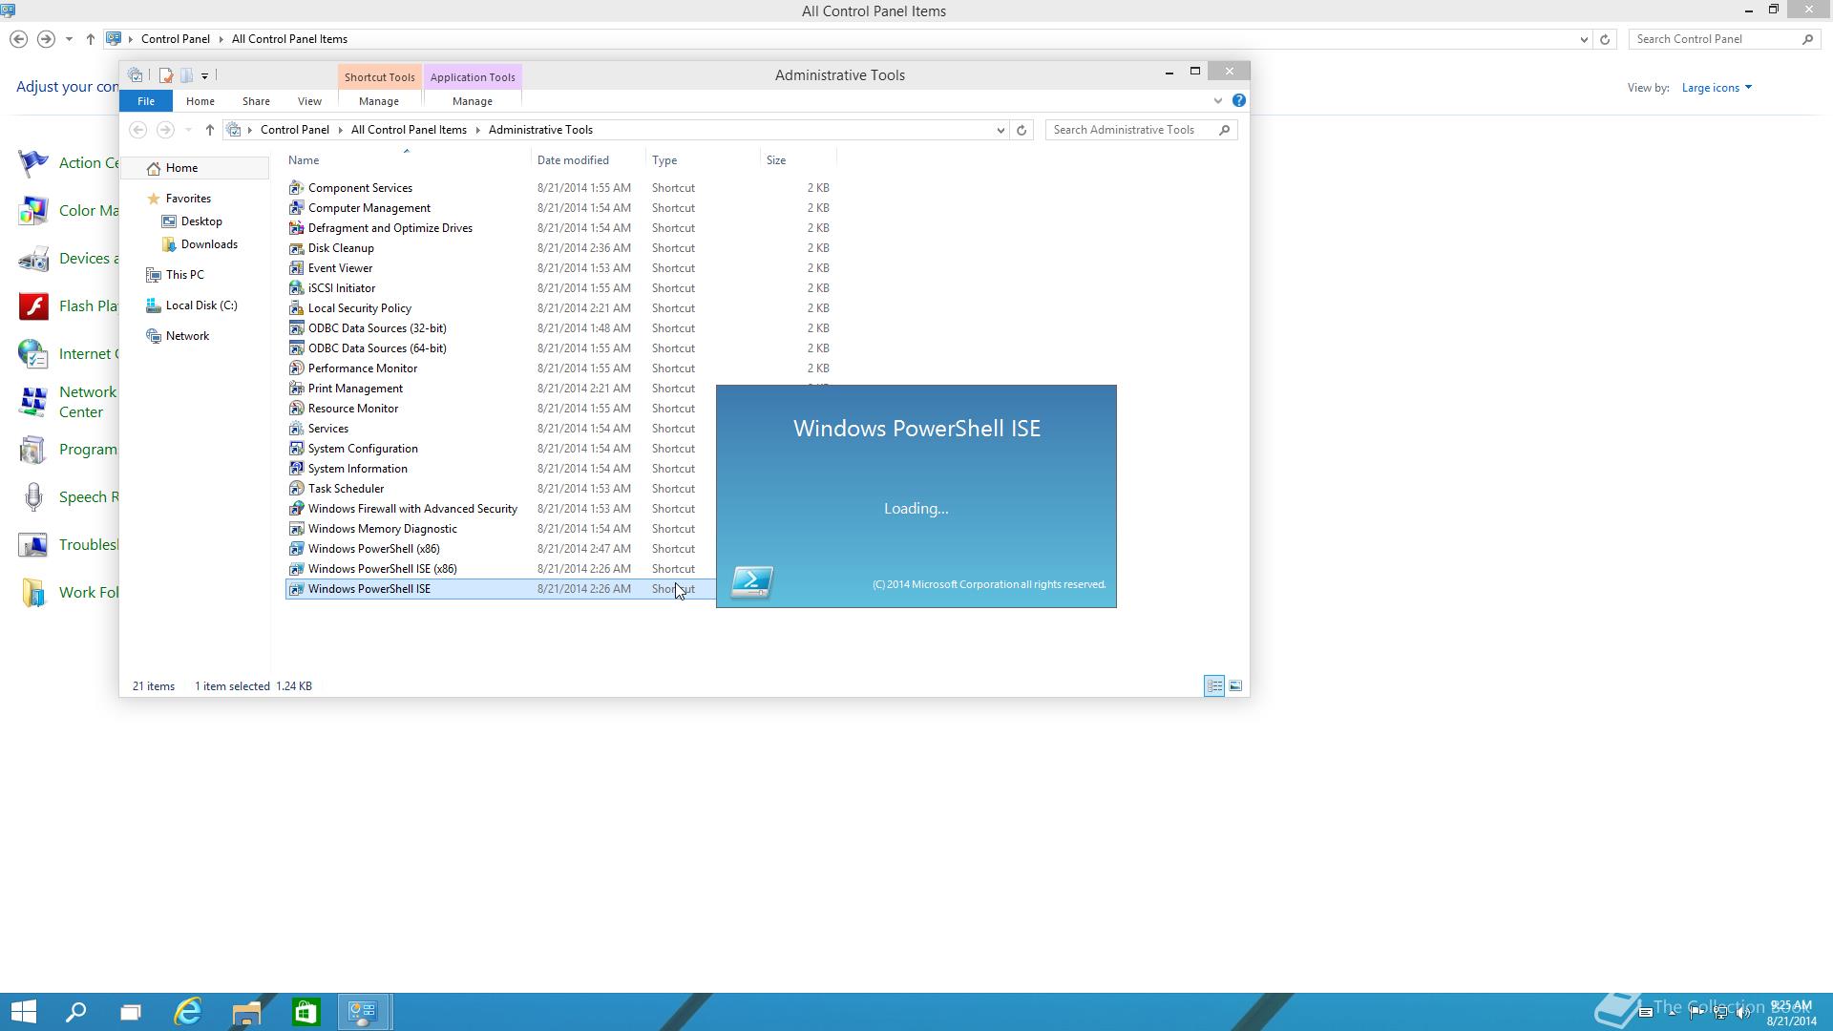
Task: Click the Computer Management shortcut icon
Action: pos(296,208)
